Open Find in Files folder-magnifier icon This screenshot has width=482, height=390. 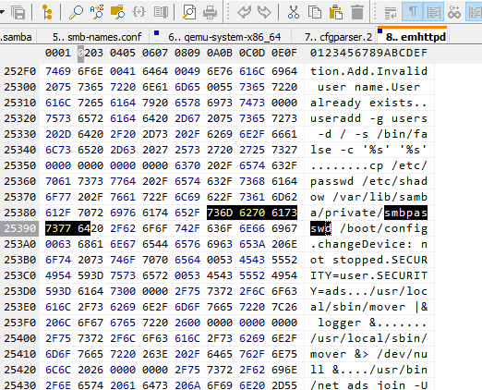pos(117,12)
